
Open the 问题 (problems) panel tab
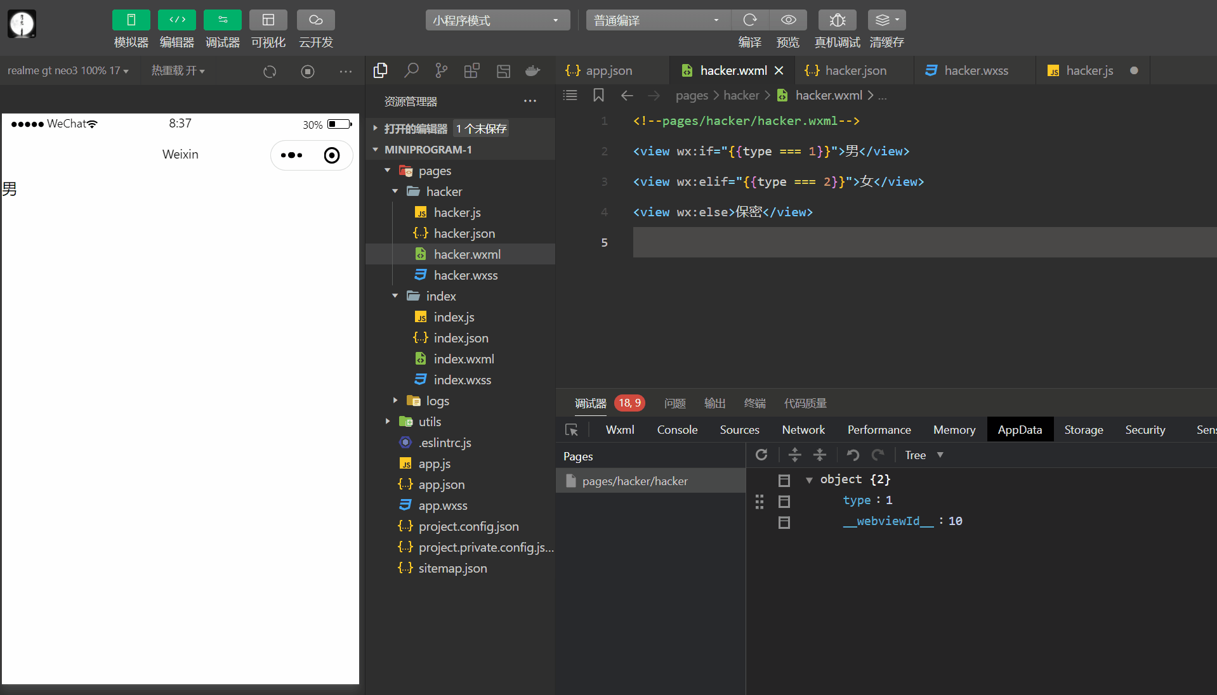click(x=675, y=403)
